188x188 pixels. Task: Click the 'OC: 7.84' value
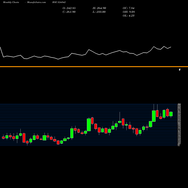tap(129, 8)
